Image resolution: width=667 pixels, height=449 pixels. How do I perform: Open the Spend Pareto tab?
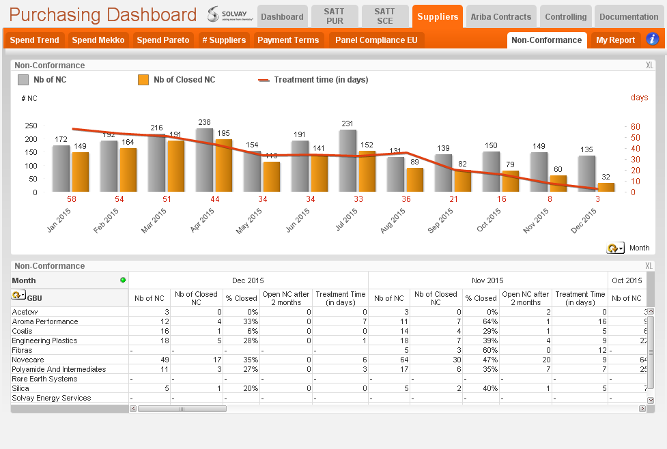point(163,40)
